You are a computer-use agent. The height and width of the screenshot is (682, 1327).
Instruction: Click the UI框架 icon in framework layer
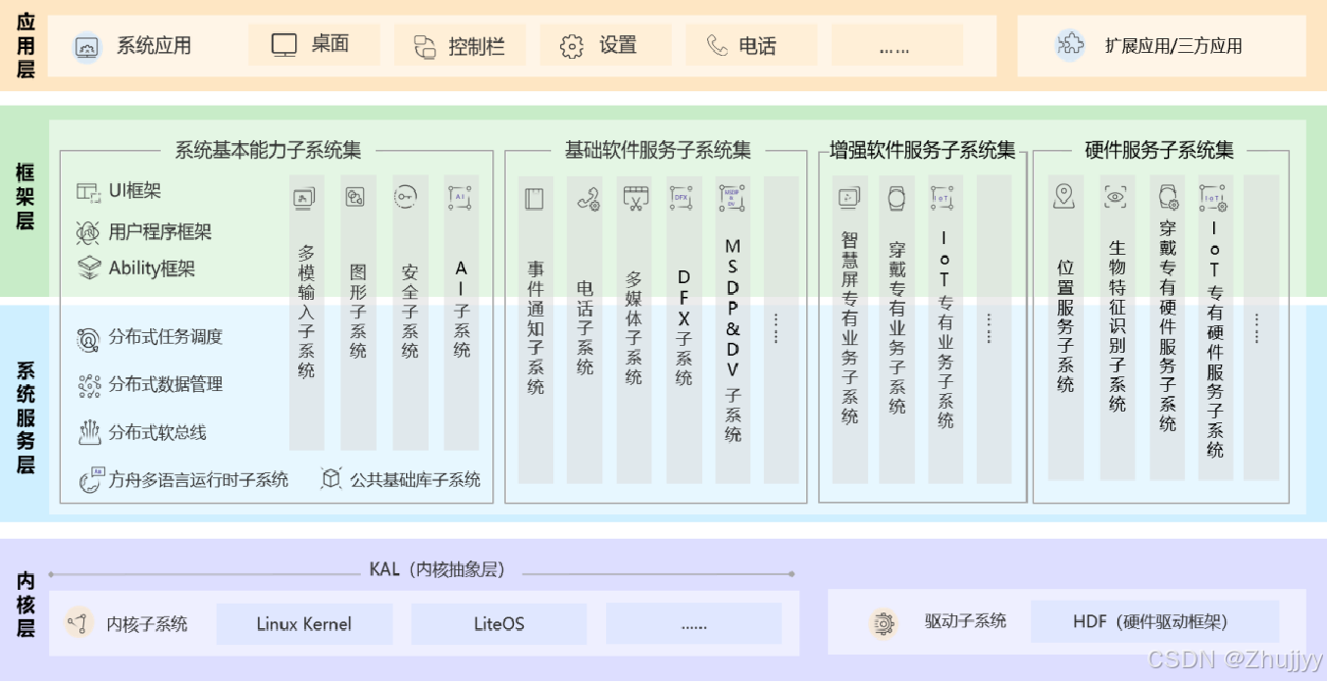point(86,192)
